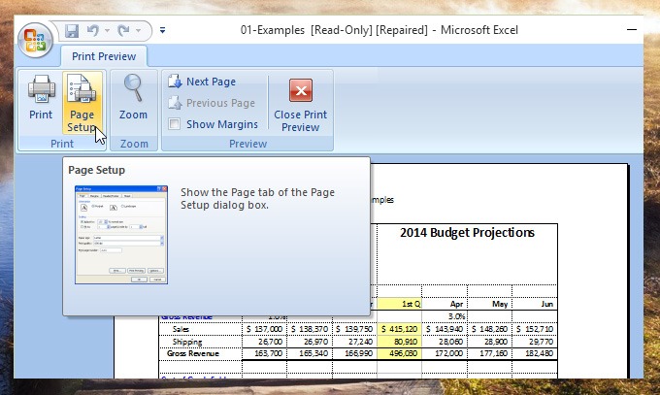Enable the Show Margins checkbox

pyautogui.click(x=175, y=124)
